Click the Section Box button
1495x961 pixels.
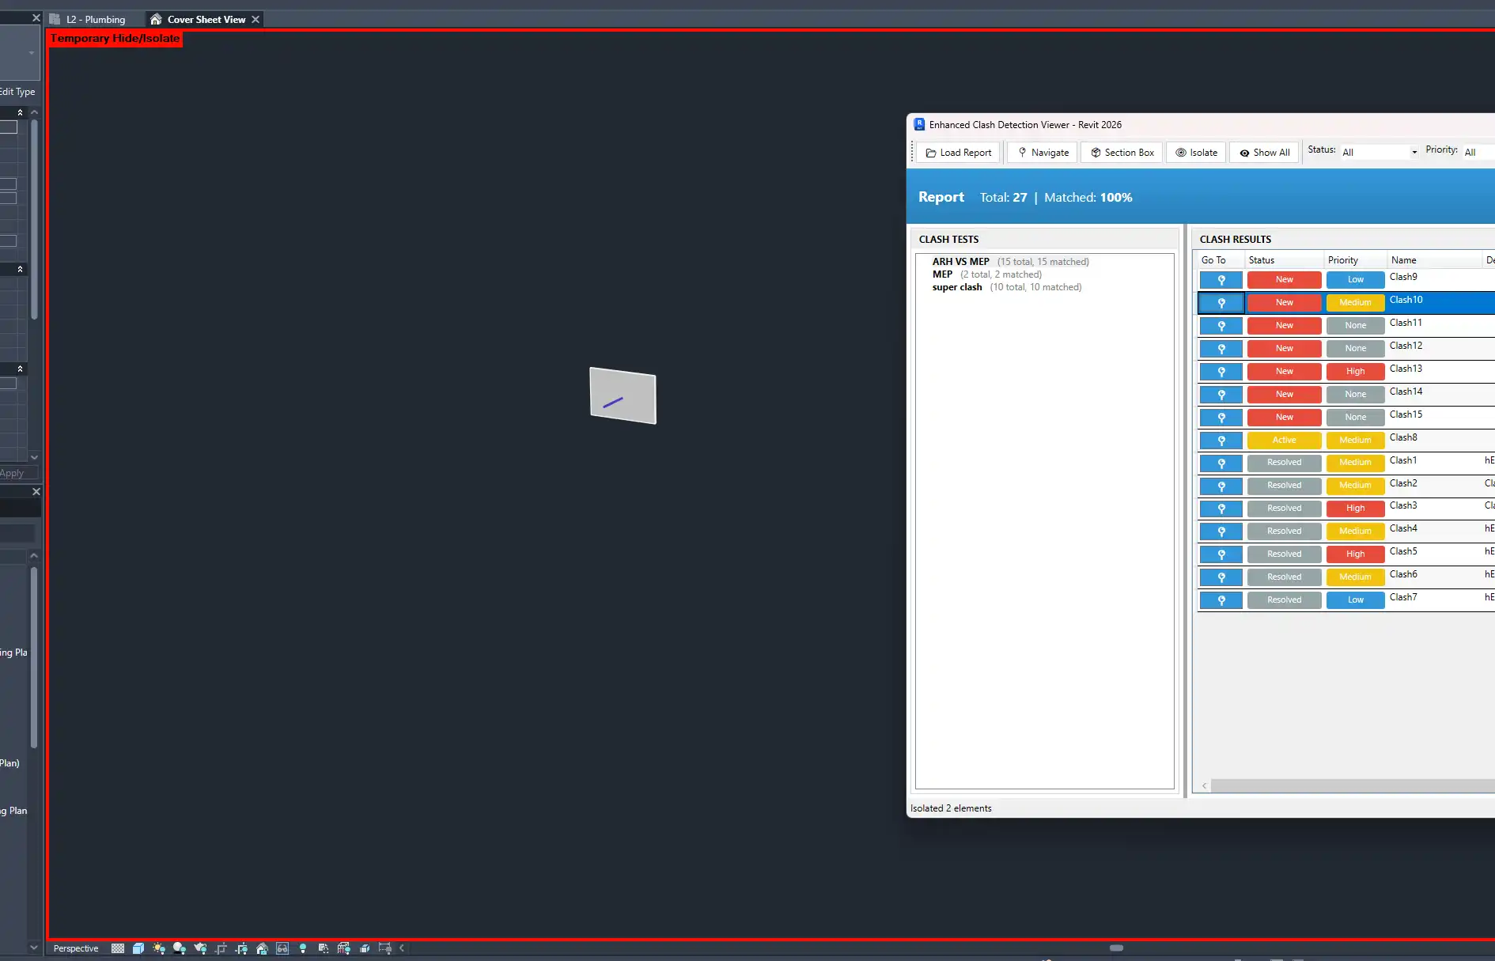[x=1122, y=153]
